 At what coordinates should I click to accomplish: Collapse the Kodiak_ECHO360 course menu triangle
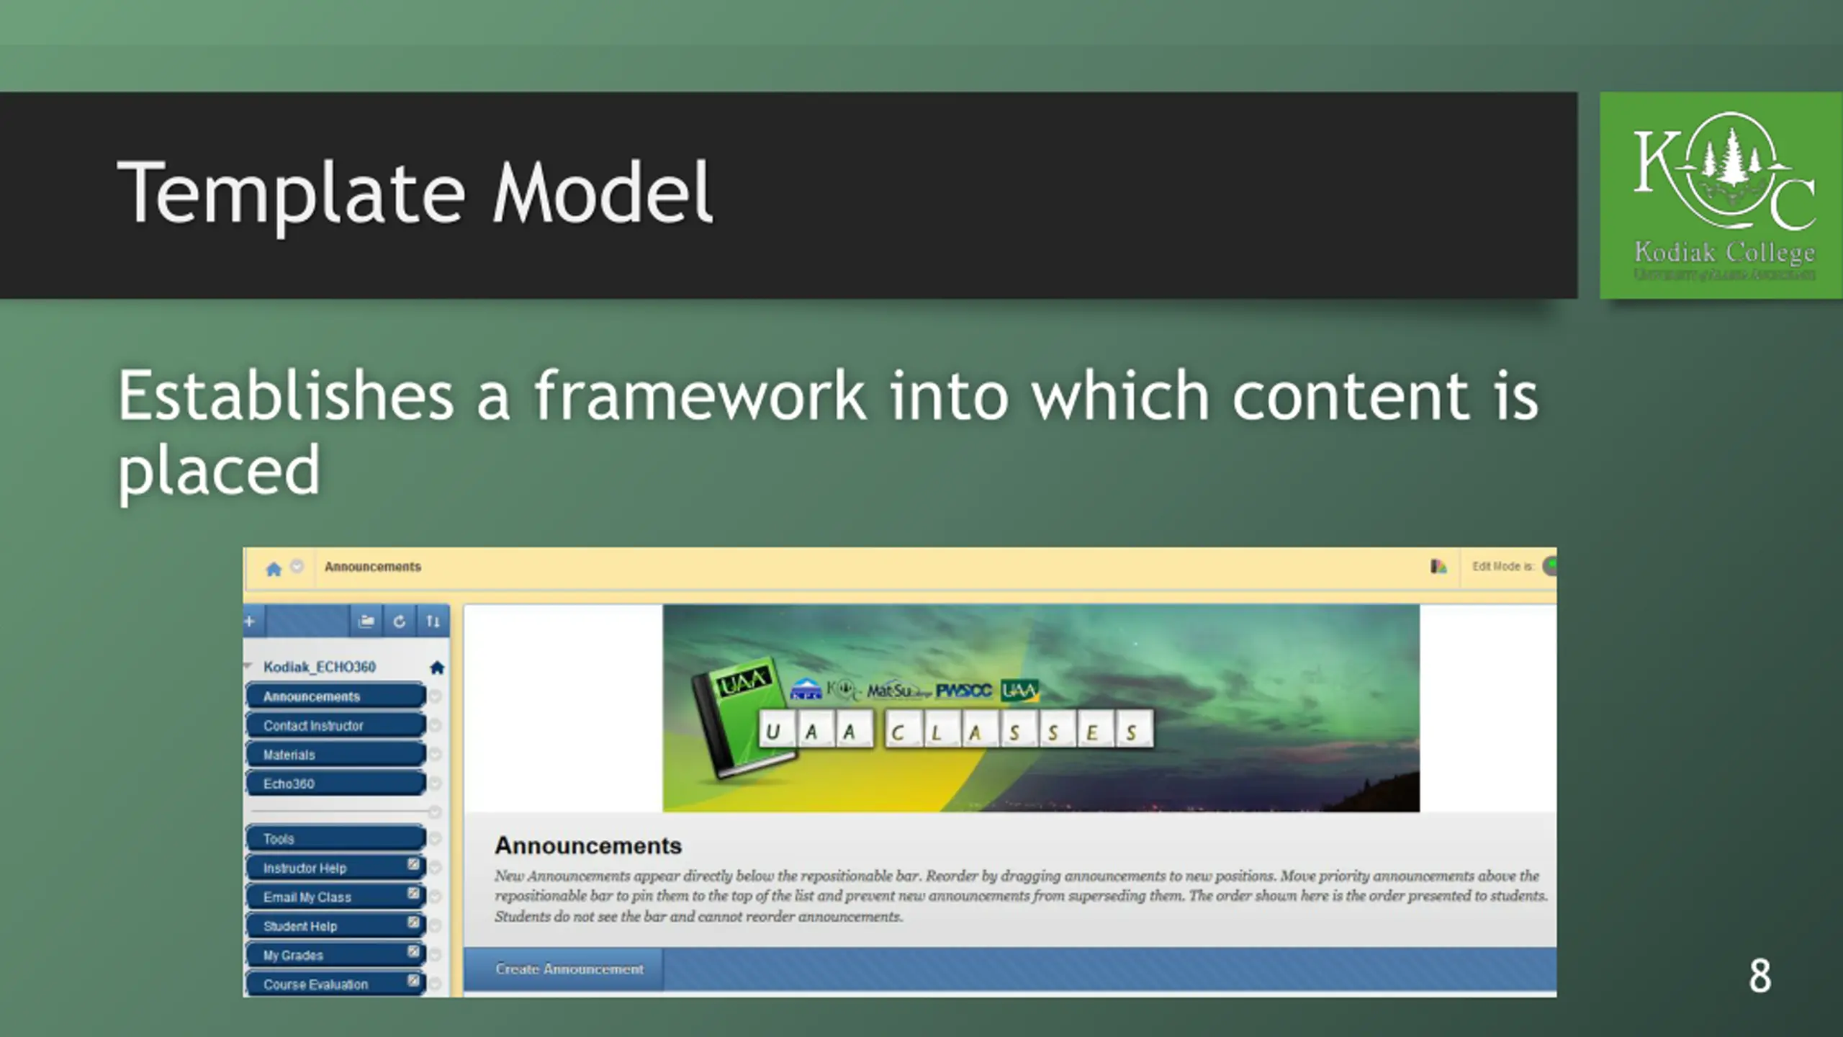pyautogui.click(x=248, y=666)
